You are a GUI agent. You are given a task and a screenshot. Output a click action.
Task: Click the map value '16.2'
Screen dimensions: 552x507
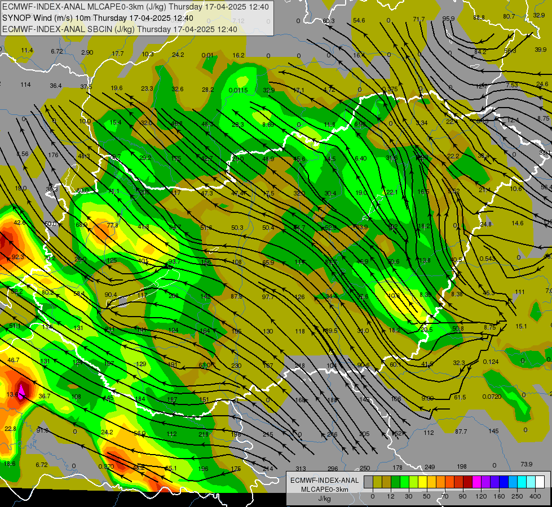(x=239, y=55)
